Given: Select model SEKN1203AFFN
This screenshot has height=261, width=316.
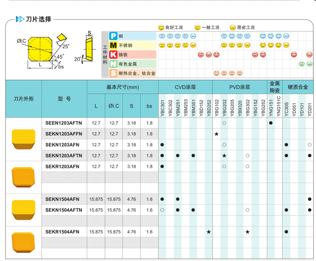Looking at the screenshot, I should (x=64, y=134).
